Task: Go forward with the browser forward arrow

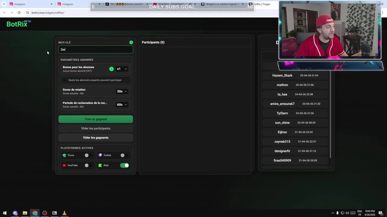Action: [x=11, y=13]
